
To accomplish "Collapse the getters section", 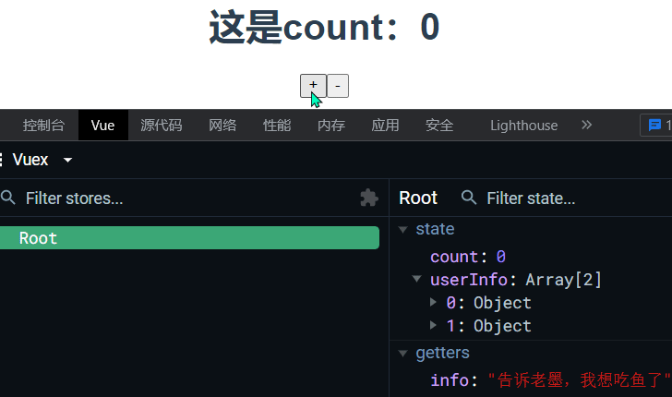I will pyautogui.click(x=402, y=354).
